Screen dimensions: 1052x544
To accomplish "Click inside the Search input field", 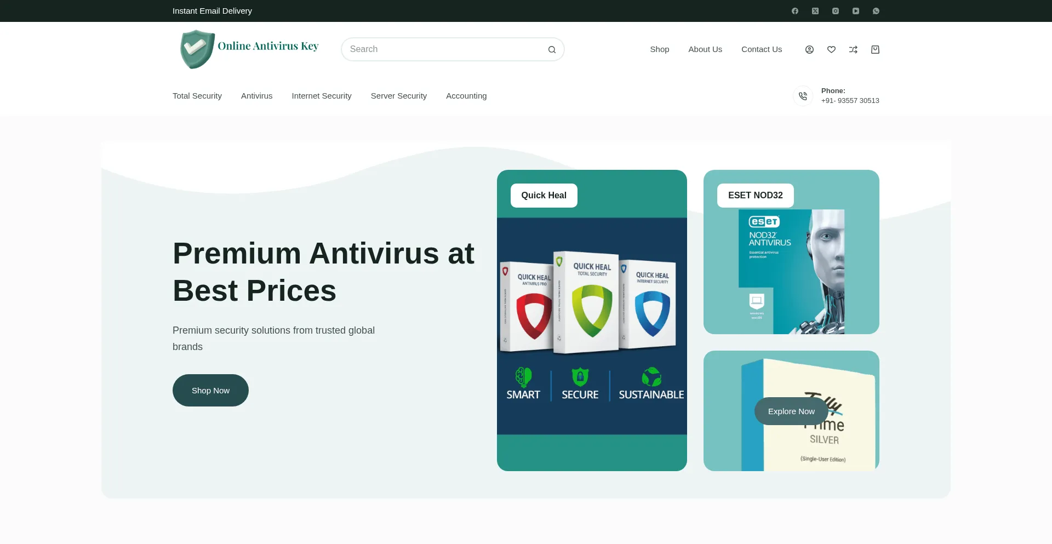I will (453, 49).
